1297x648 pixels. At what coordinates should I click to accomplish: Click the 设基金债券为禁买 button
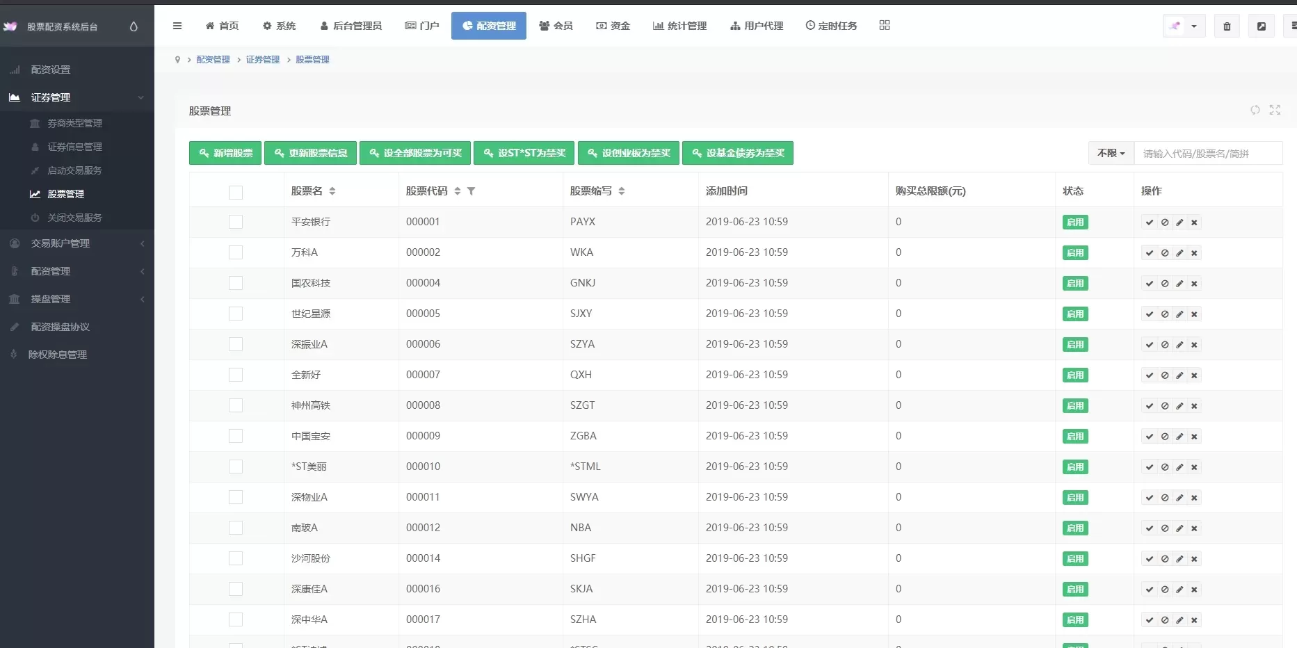coord(738,153)
